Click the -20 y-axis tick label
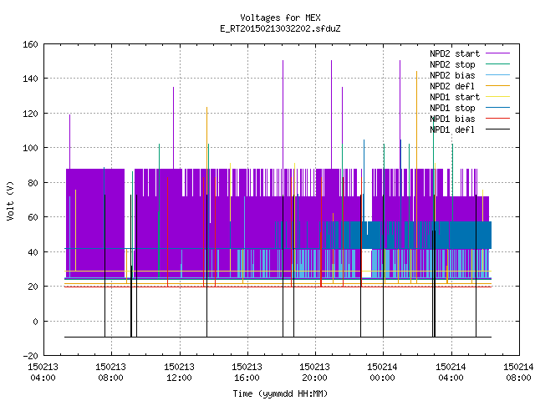This screenshot has width=535, height=401. pos(30,356)
